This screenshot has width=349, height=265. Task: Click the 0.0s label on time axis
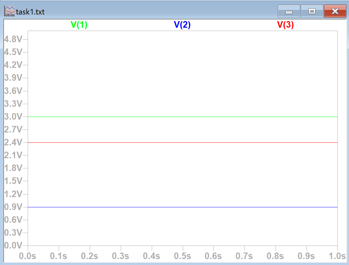(x=28, y=256)
